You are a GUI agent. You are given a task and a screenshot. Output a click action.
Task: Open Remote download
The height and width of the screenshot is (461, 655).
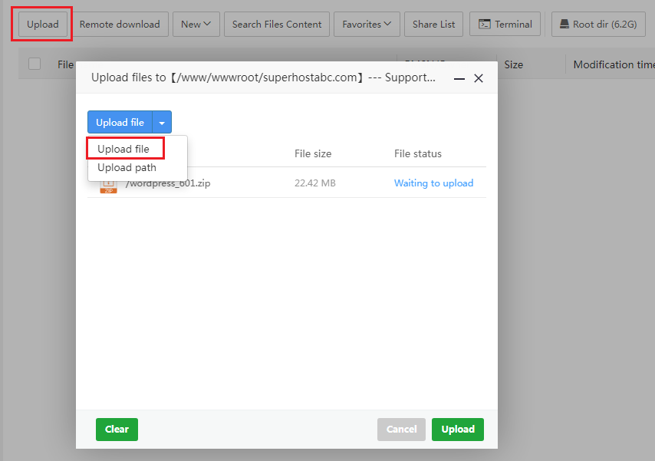120,25
